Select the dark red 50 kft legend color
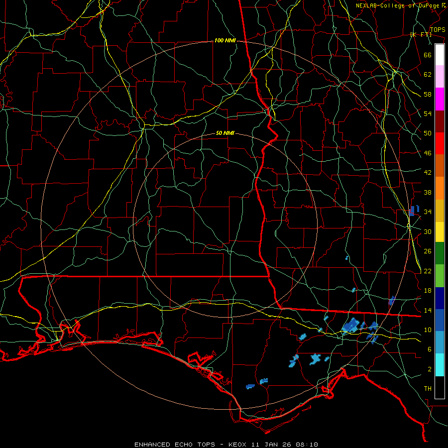Image resolution: width=448 pixels, height=448 pixels. pos(440,121)
